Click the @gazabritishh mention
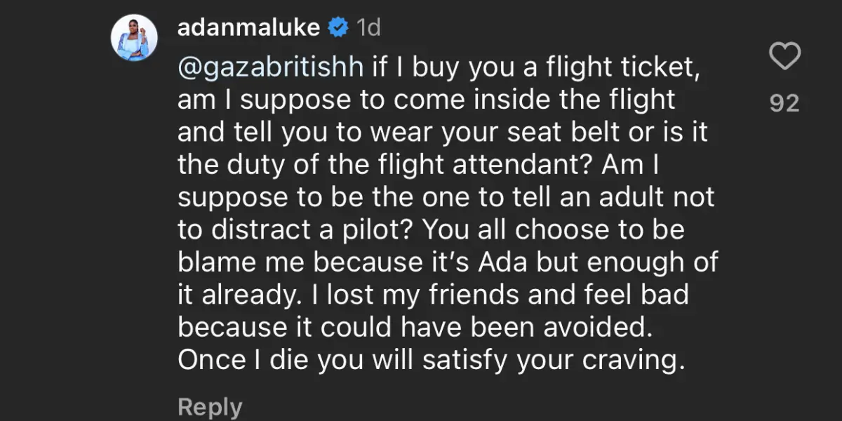 click(x=271, y=67)
